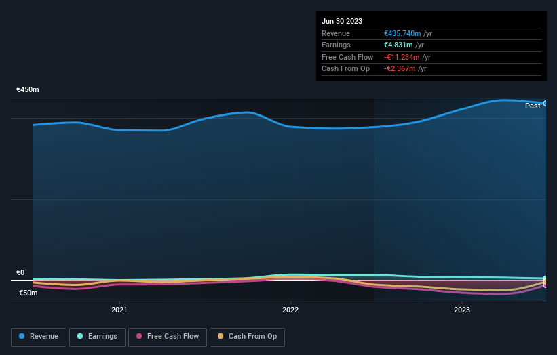Screen dimensions: 557x355
Task: Click the -€11.234m free cash flow value
Action: [x=402, y=57]
